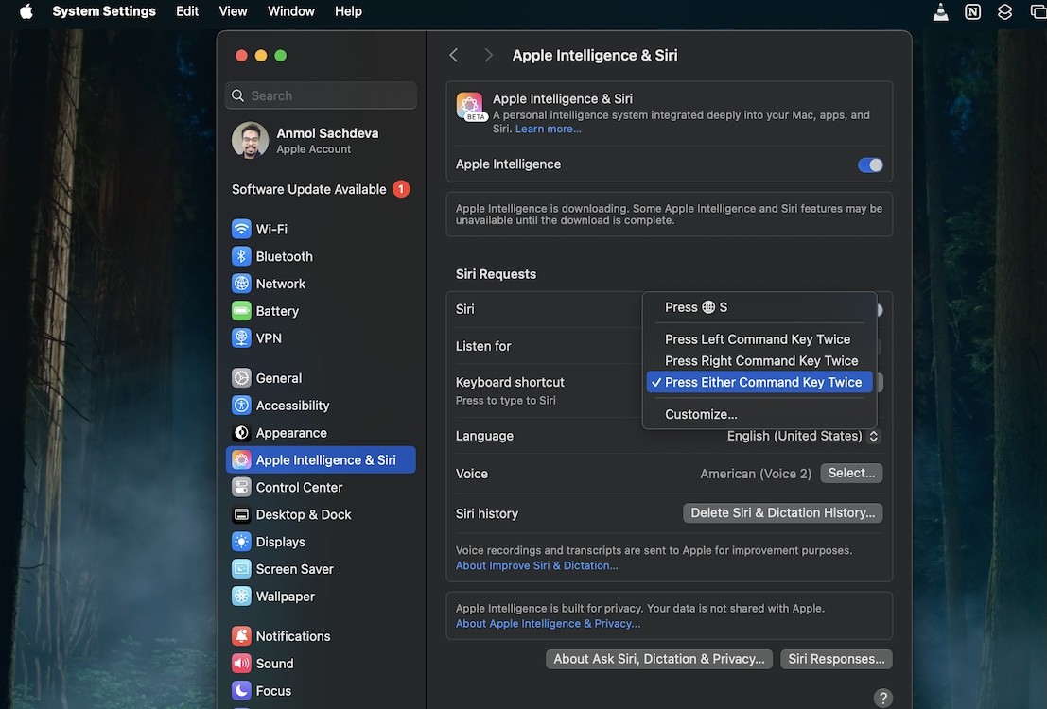Open About Apple Intelligence & Privacy link
This screenshot has height=709, width=1047.
coord(548,624)
